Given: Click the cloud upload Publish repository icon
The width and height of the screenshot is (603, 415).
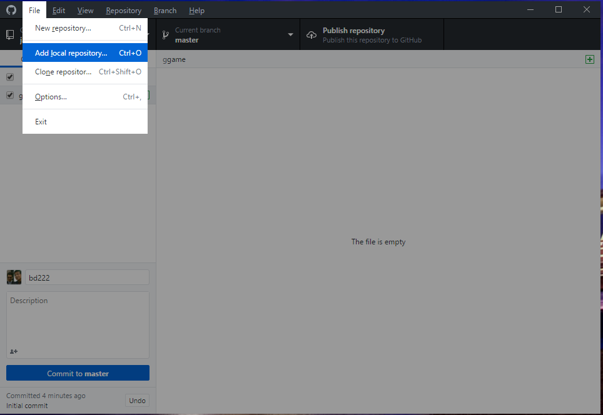Looking at the screenshot, I should pos(312,35).
